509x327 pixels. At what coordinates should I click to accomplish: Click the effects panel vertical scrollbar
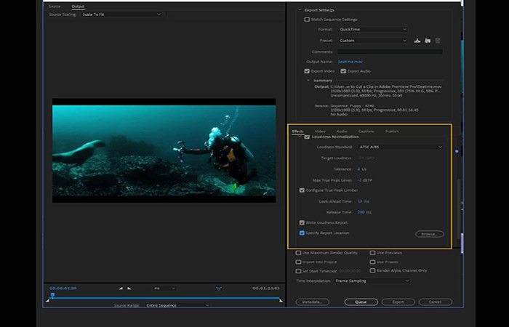click(459, 208)
